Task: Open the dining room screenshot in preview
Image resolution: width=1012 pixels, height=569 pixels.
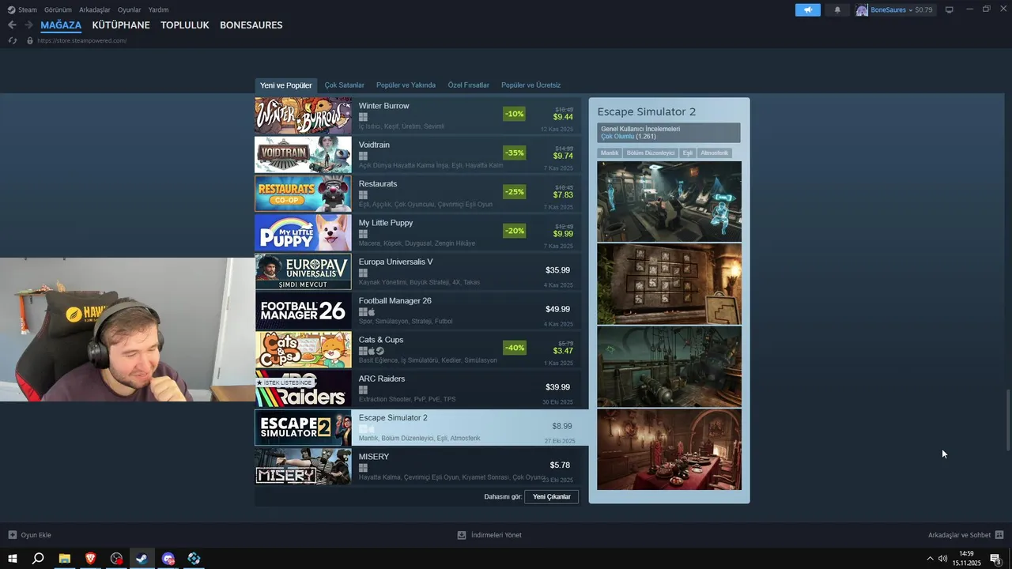Action: pyautogui.click(x=669, y=449)
